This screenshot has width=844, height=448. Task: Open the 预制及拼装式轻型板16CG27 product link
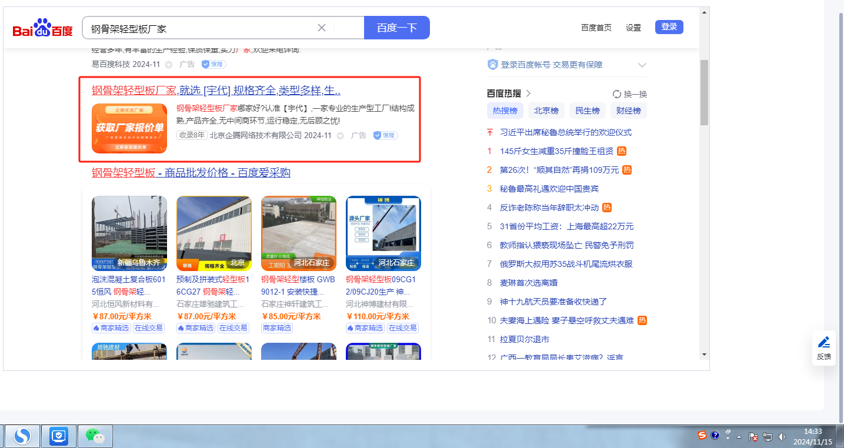click(213, 285)
